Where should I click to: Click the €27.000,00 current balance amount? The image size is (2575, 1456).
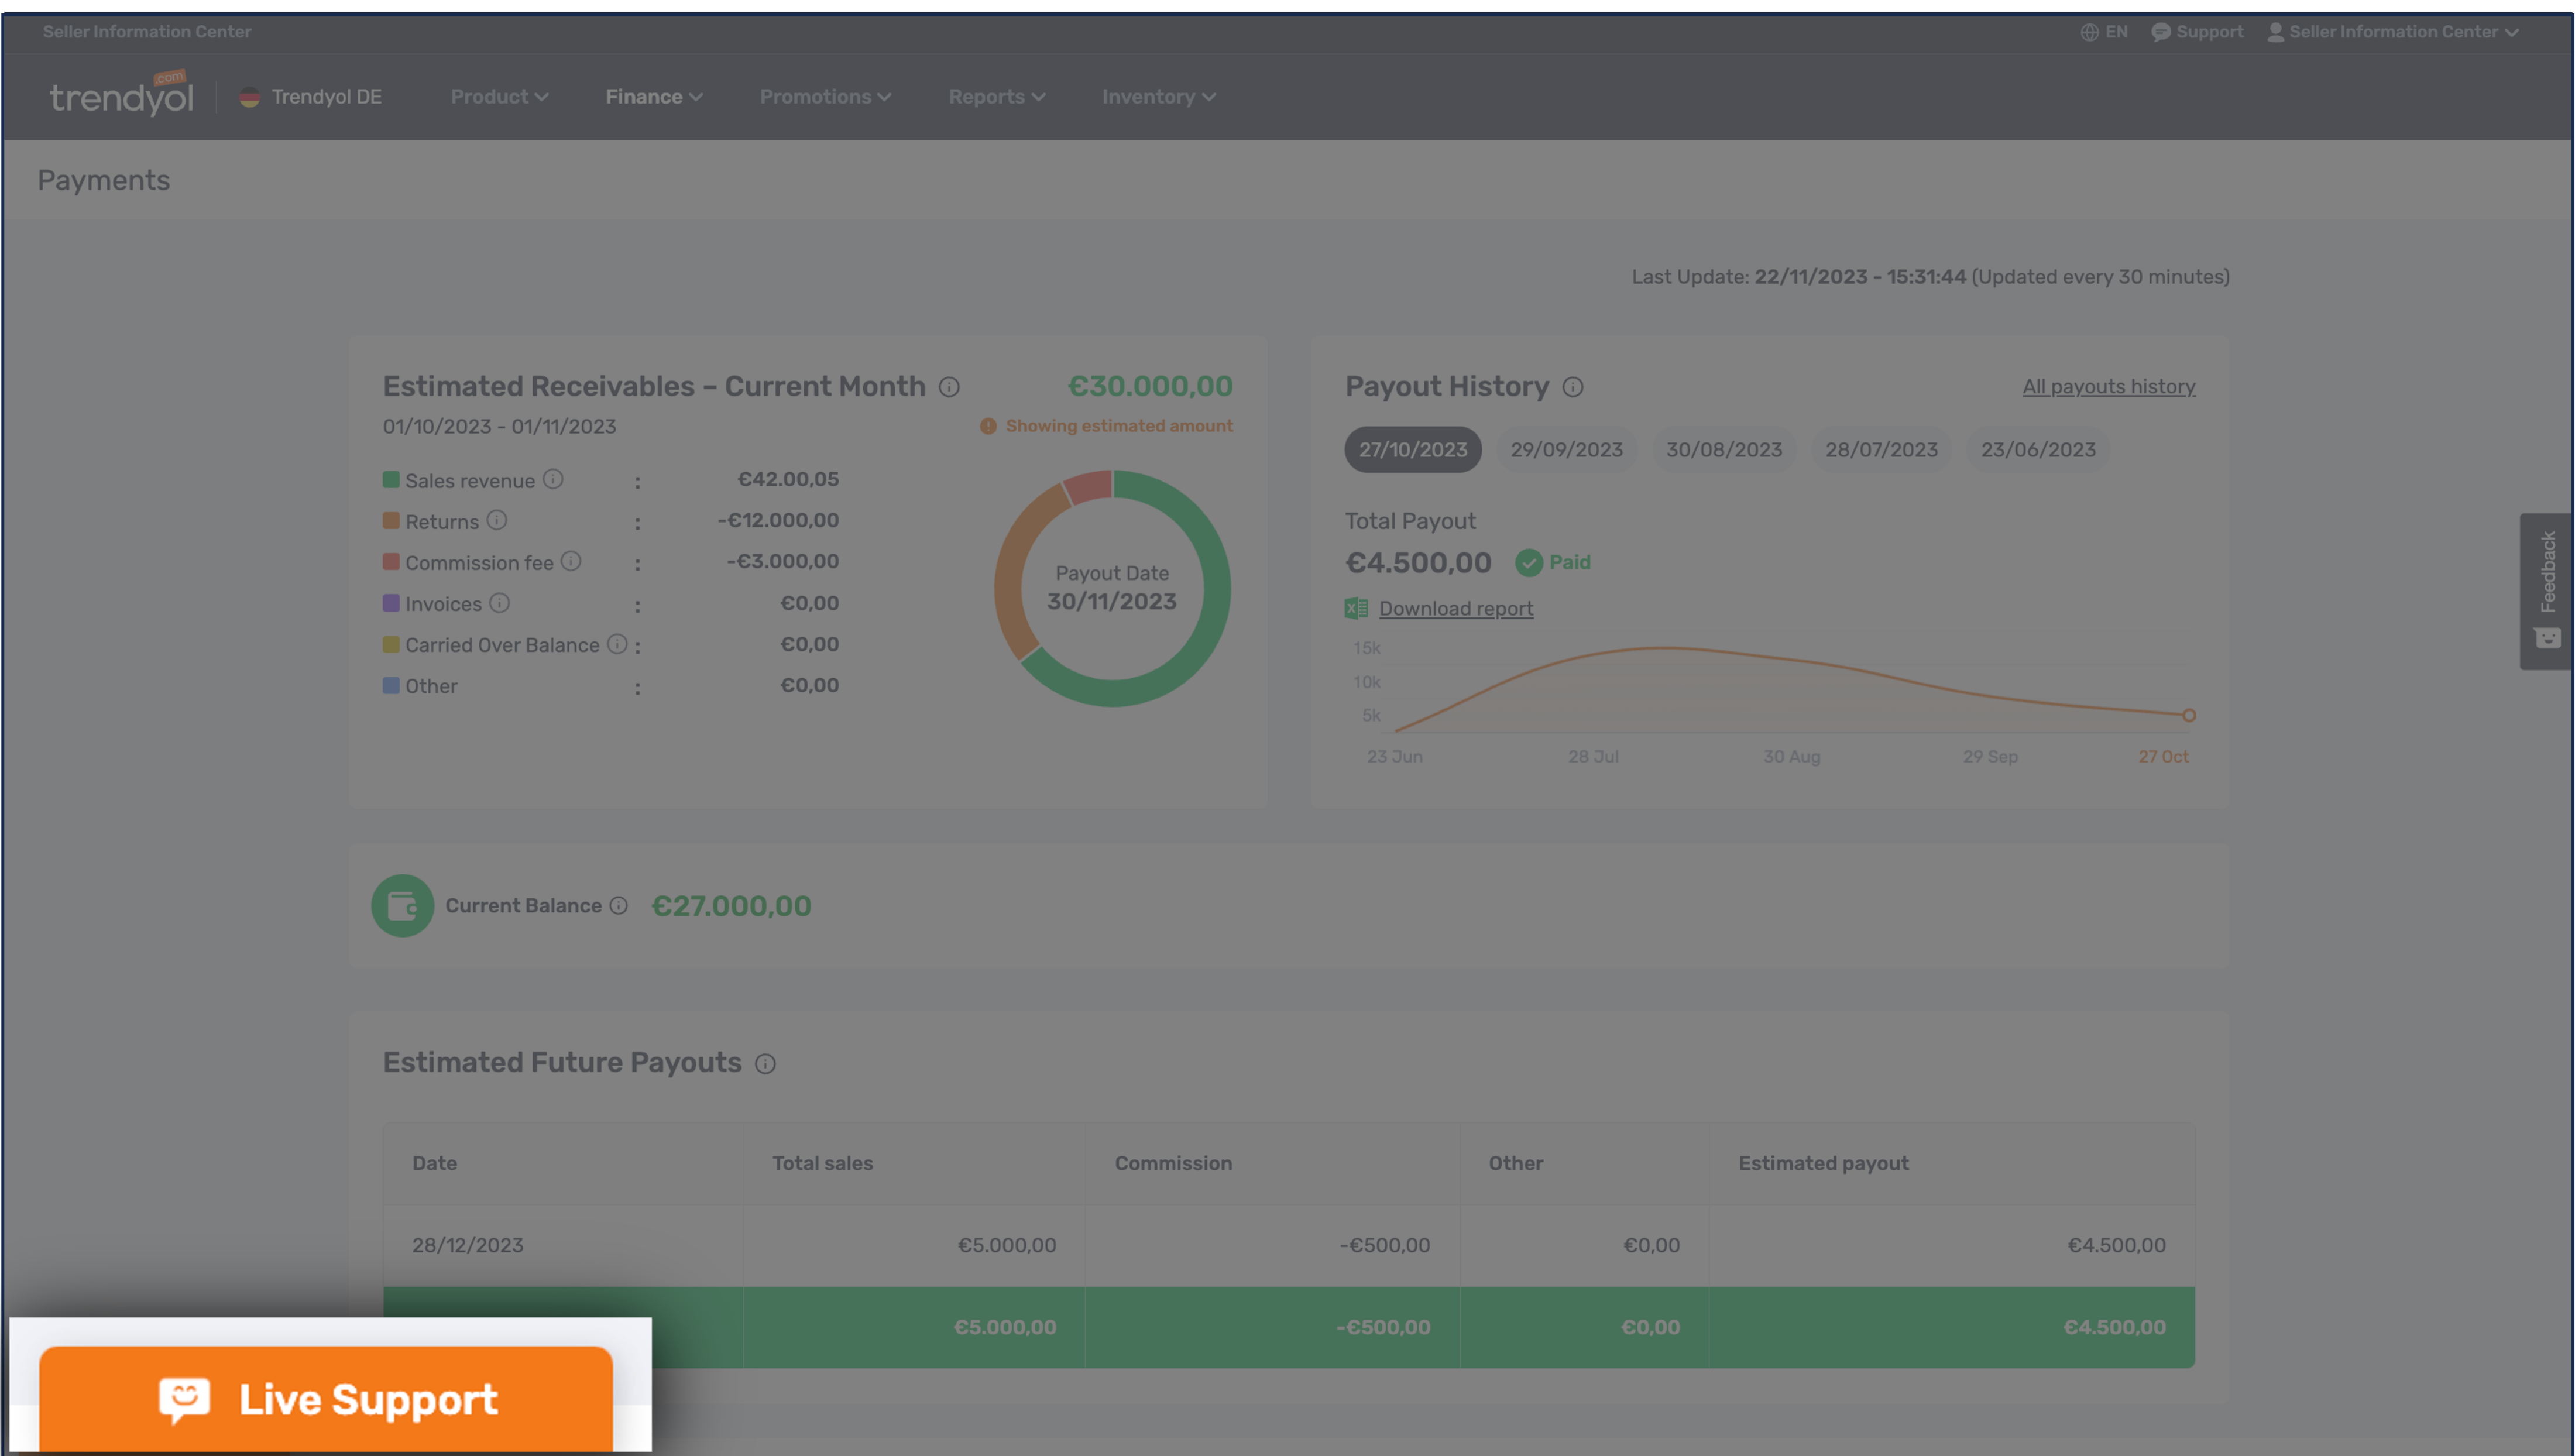(731, 906)
